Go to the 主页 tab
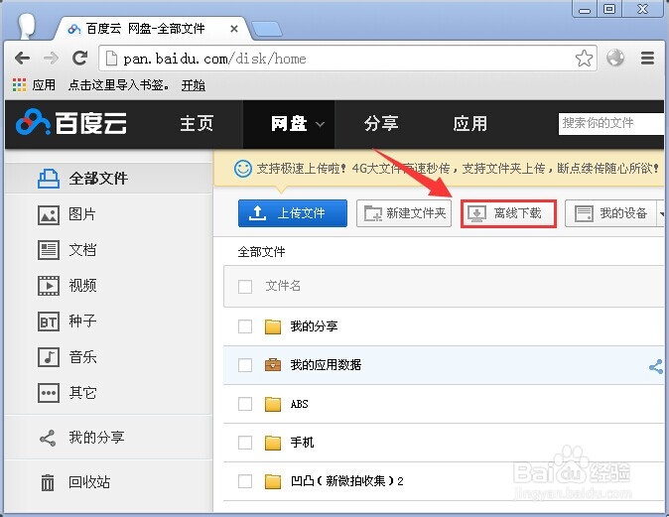 [197, 124]
